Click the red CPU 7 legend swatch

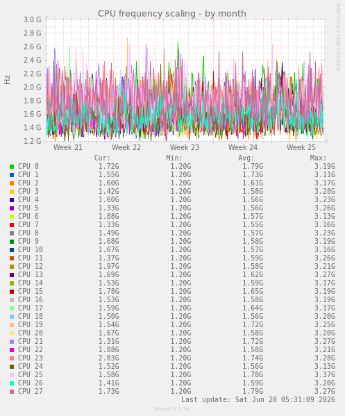(12, 225)
